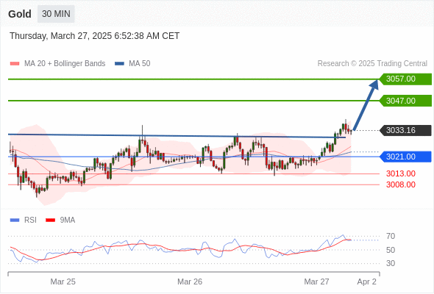The width and height of the screenshot is (434, 294).
Task: Click the RSI 50 axis label
Action: pyautogui.click(x=391, y=250)
